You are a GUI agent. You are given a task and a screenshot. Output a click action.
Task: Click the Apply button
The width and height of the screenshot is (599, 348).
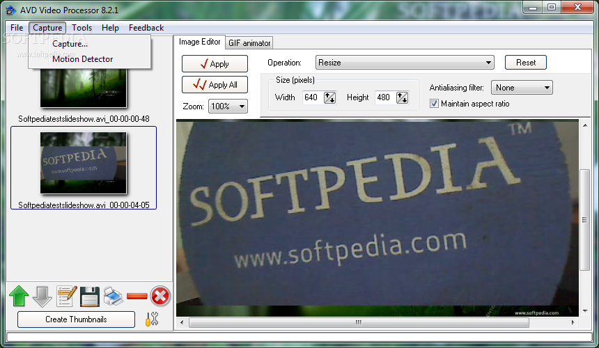215,64
